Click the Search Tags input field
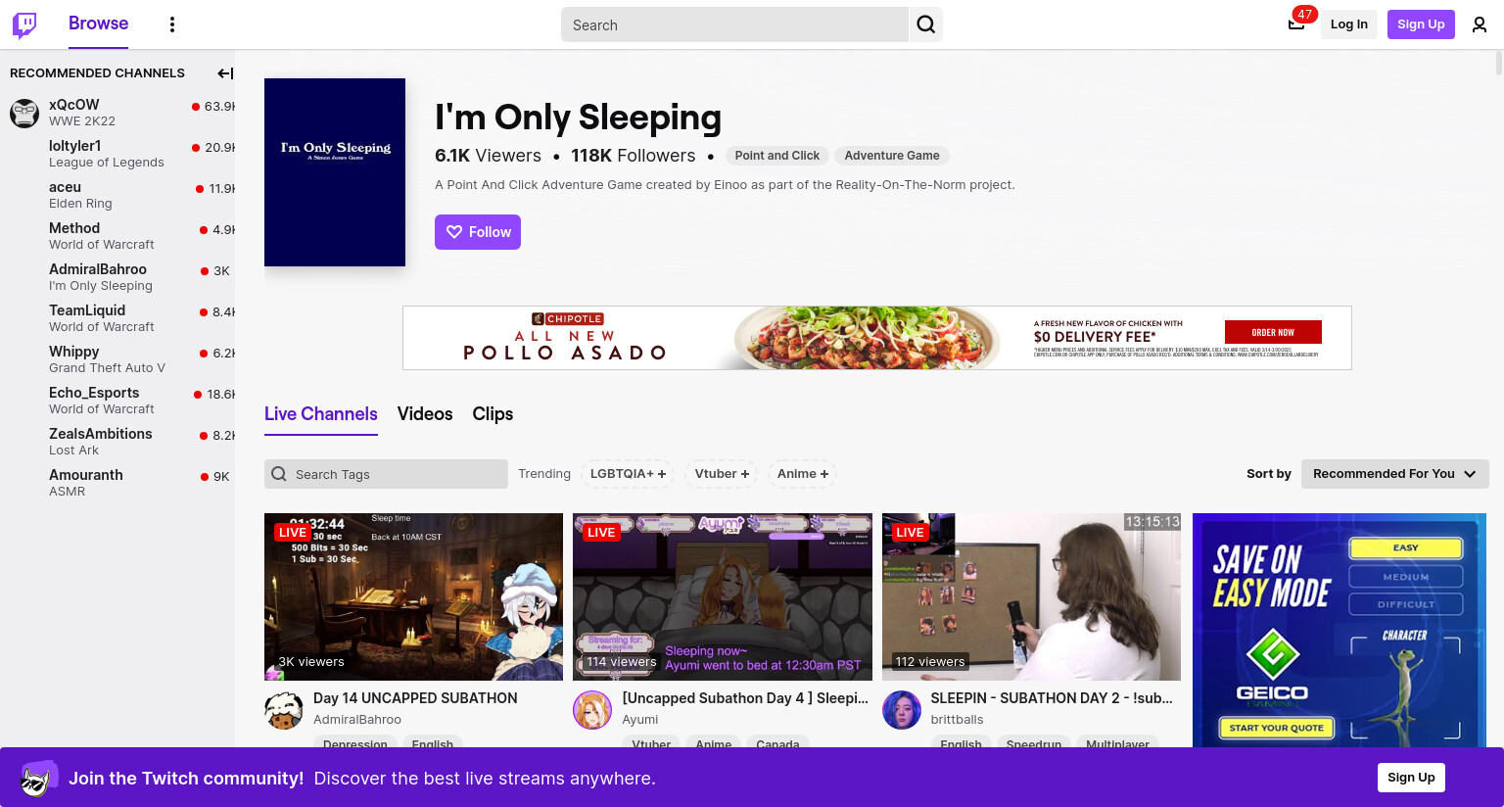Viewport: 1504px width, 807px height. [386, 474]
